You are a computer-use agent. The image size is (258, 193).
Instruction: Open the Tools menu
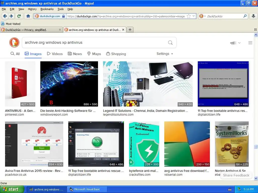point(60,9)
